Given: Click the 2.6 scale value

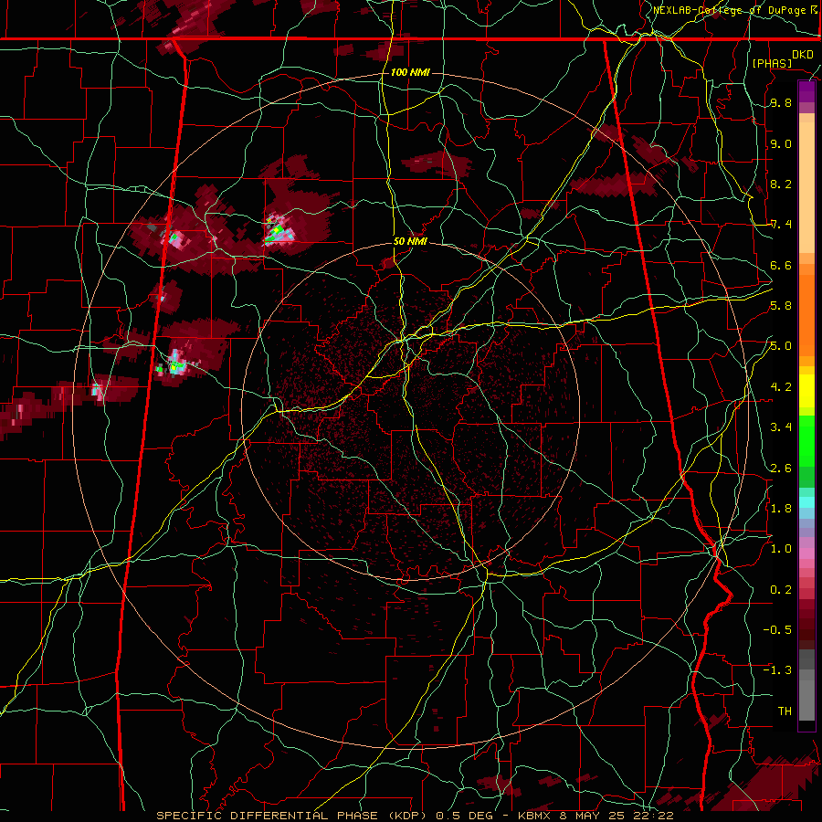Looking at the screenshot, I should [781, 469].
